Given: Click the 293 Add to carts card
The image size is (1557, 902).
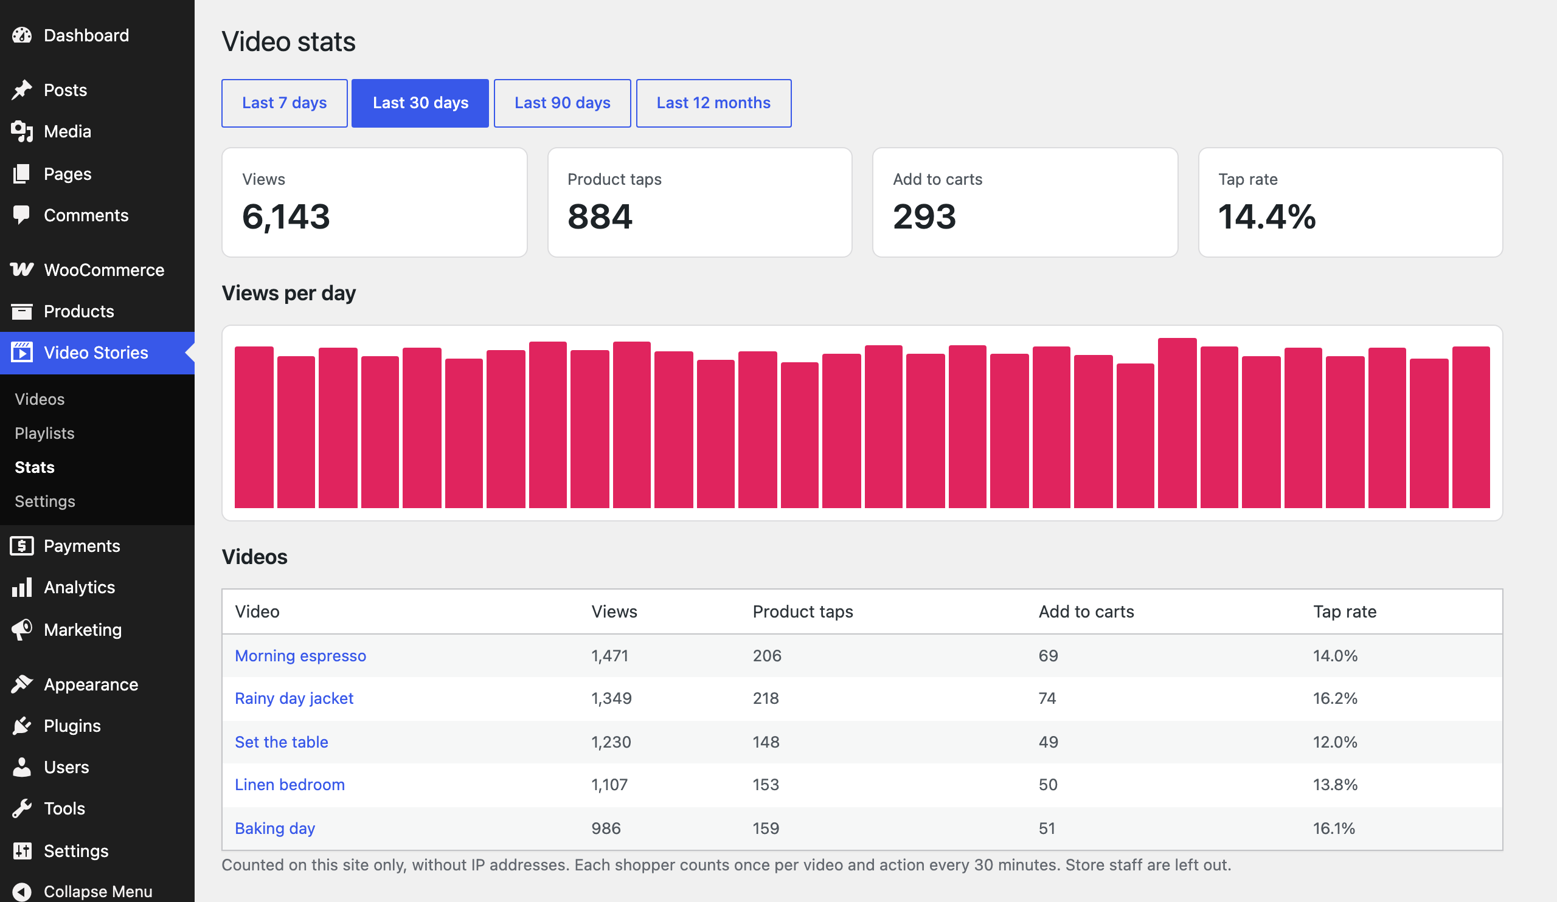Looking at the screenshot, I should coord(1025,202).
